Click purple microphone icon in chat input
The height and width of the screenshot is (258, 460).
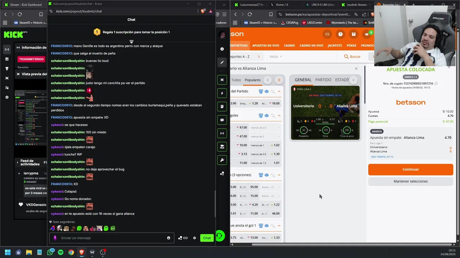point(55,238)
